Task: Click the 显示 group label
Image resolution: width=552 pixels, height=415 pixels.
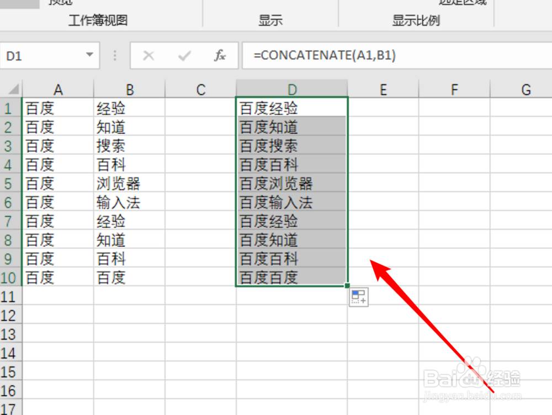Action: [270, 20]
